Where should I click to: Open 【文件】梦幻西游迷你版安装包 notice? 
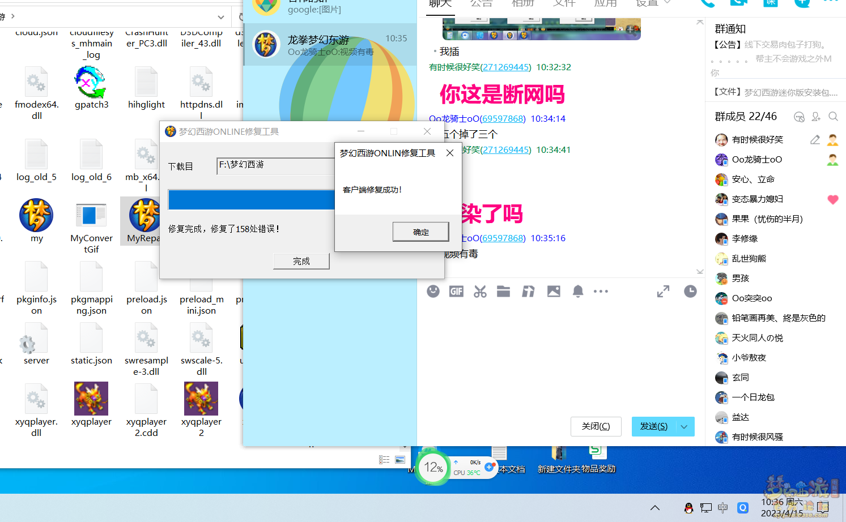[775, 92]
